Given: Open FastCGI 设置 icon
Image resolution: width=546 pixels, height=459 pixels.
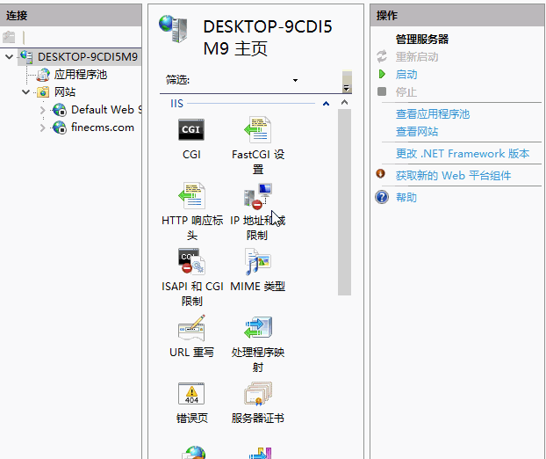Looking at the screenshot, I should [257, 130].
